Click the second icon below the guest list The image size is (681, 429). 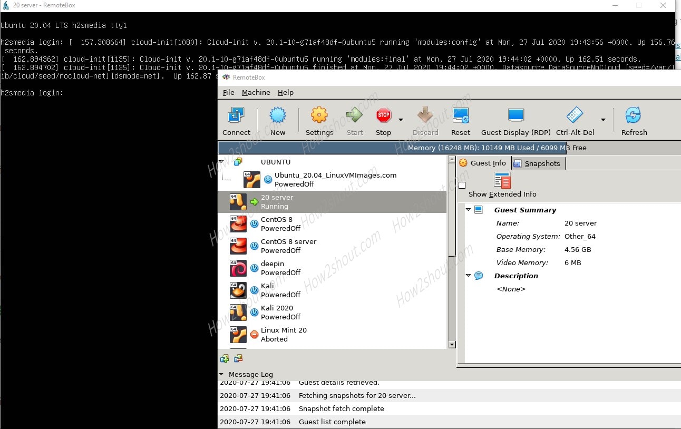coord(238,358)
